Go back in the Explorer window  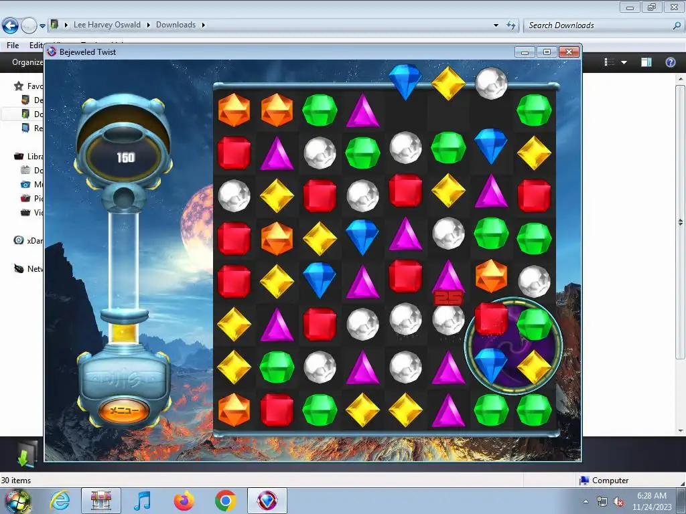click(10, 25)
